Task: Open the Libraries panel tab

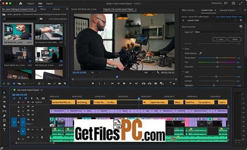Action: click(x=56, y=9)
